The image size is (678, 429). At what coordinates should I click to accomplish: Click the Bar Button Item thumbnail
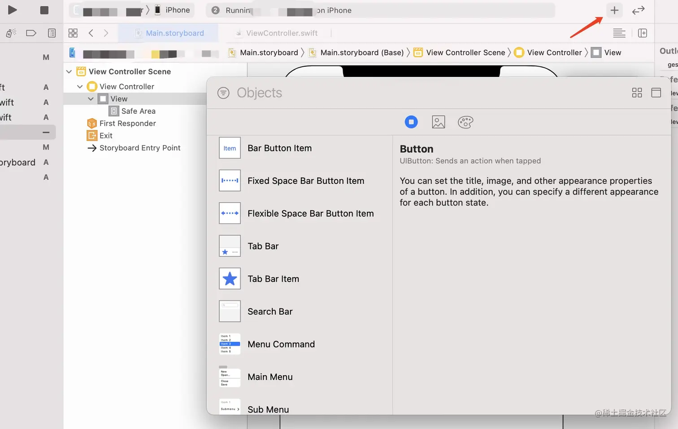[230, 148]
